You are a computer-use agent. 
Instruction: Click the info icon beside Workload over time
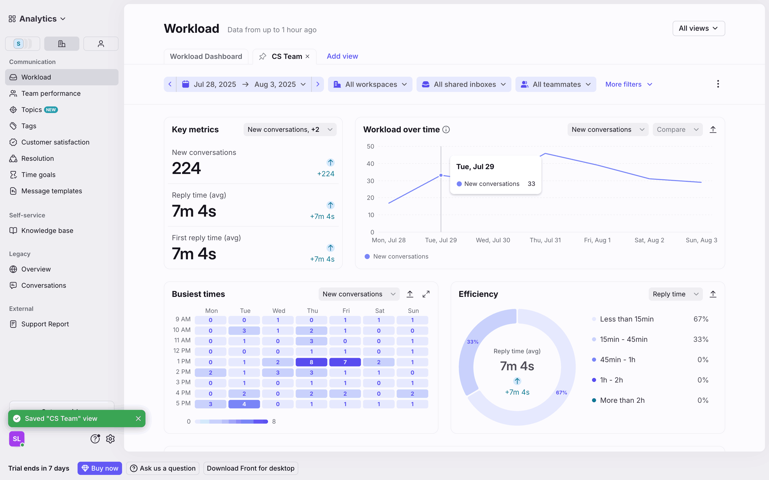click(x=446, y=130)
